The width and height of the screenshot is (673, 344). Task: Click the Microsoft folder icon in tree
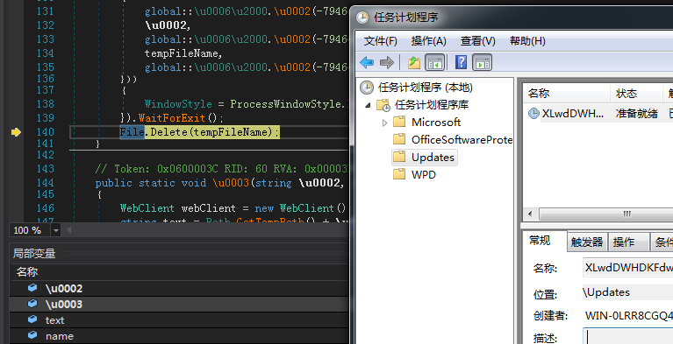[x=399, y=122]
